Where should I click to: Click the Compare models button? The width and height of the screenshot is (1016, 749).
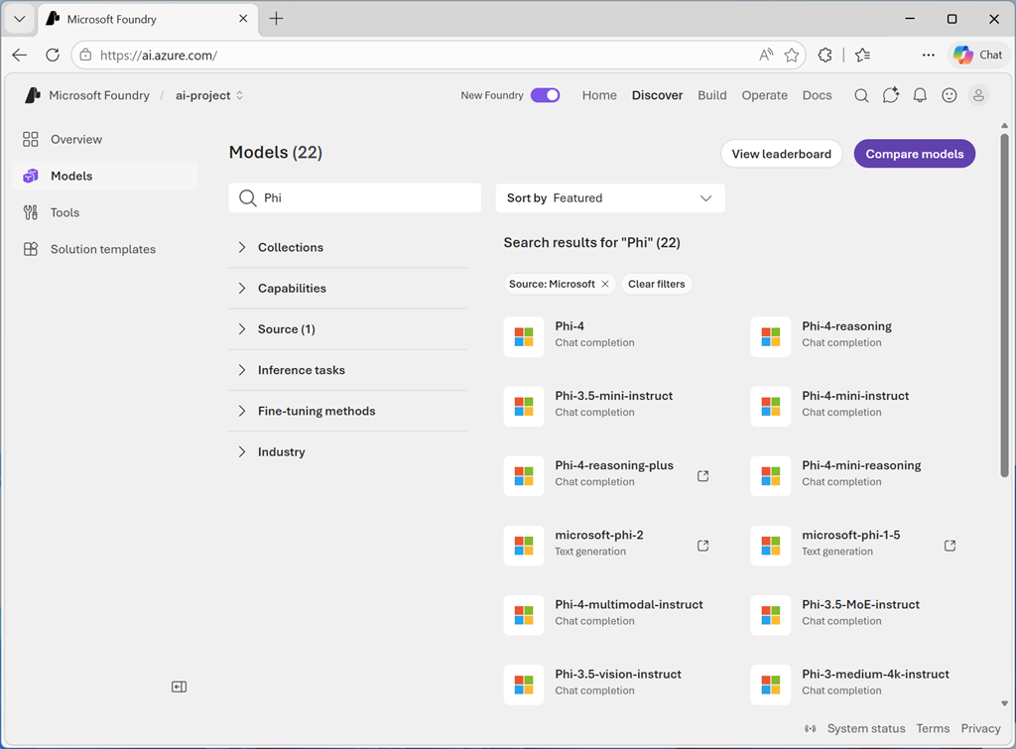914,154
